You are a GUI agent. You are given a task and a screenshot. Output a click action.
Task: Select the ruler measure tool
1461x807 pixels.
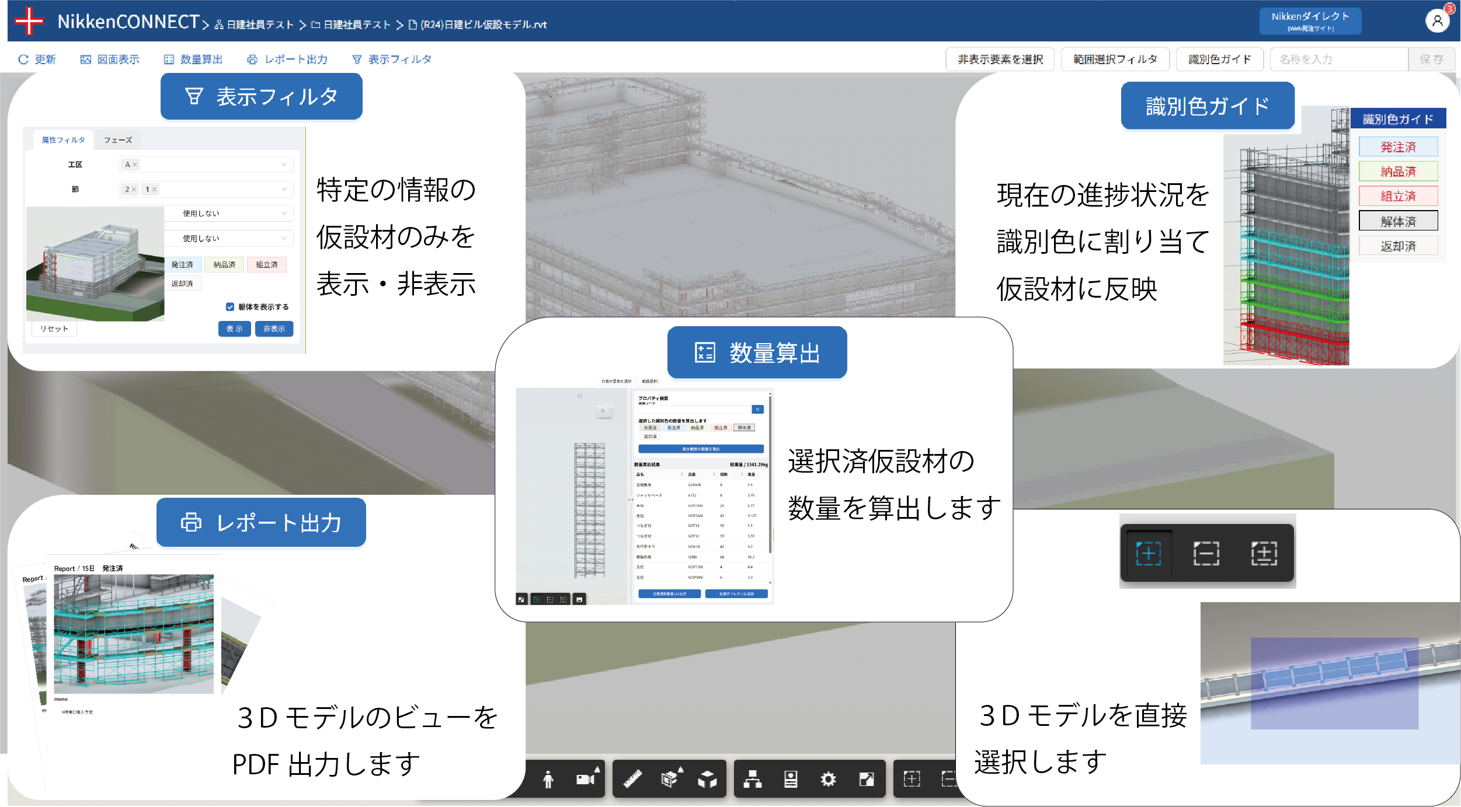click(x=632, y=779)
